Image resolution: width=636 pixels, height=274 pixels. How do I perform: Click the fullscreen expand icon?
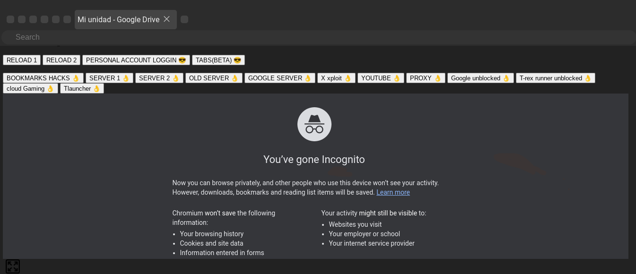(13, 266)
